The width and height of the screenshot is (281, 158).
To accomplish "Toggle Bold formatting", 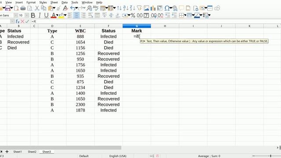I will [33, 15].
